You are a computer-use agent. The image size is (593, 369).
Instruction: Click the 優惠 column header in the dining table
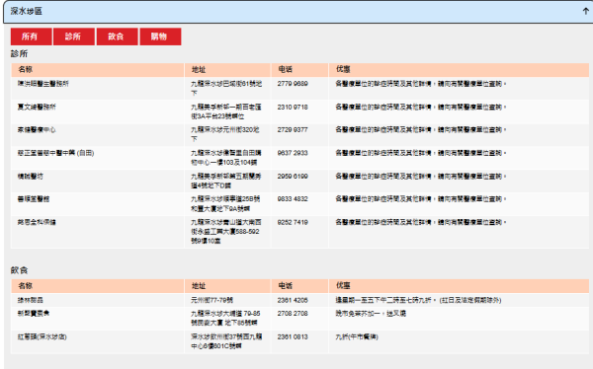click(343, 286)
